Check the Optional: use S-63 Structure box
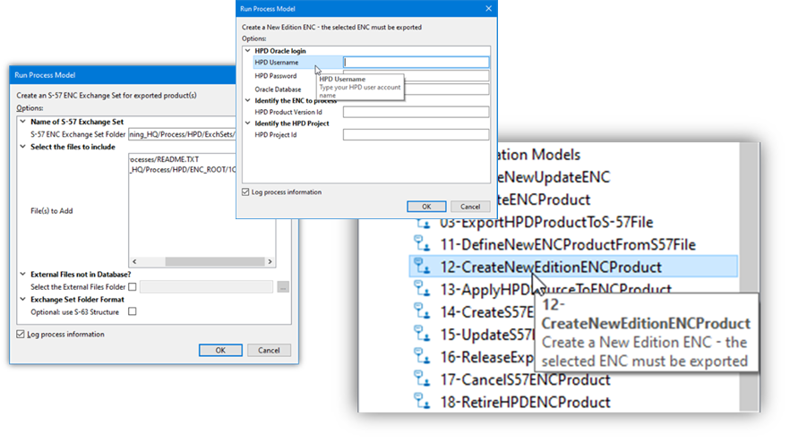The width and height of the screenshot is (790, 442). [133, 311]
